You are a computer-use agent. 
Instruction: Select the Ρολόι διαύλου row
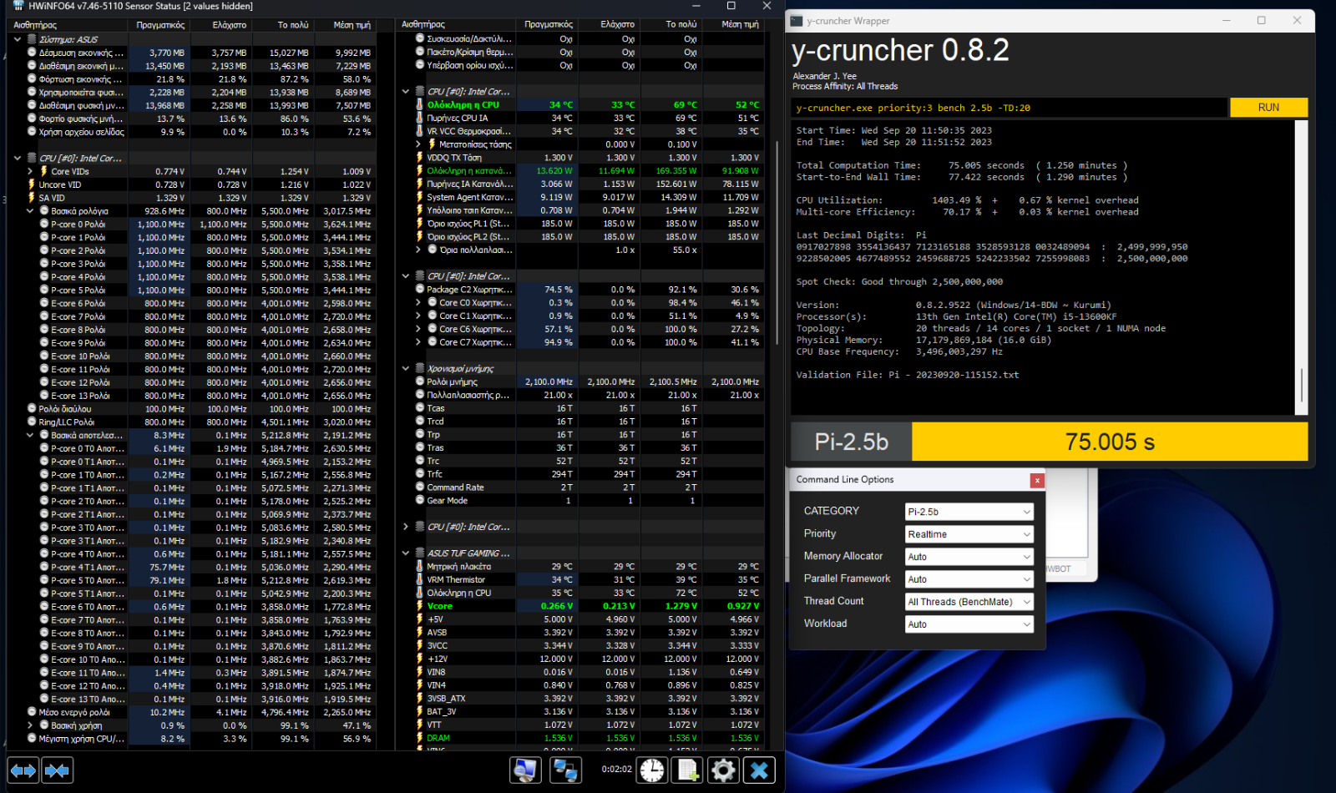[x=192, y=409]
